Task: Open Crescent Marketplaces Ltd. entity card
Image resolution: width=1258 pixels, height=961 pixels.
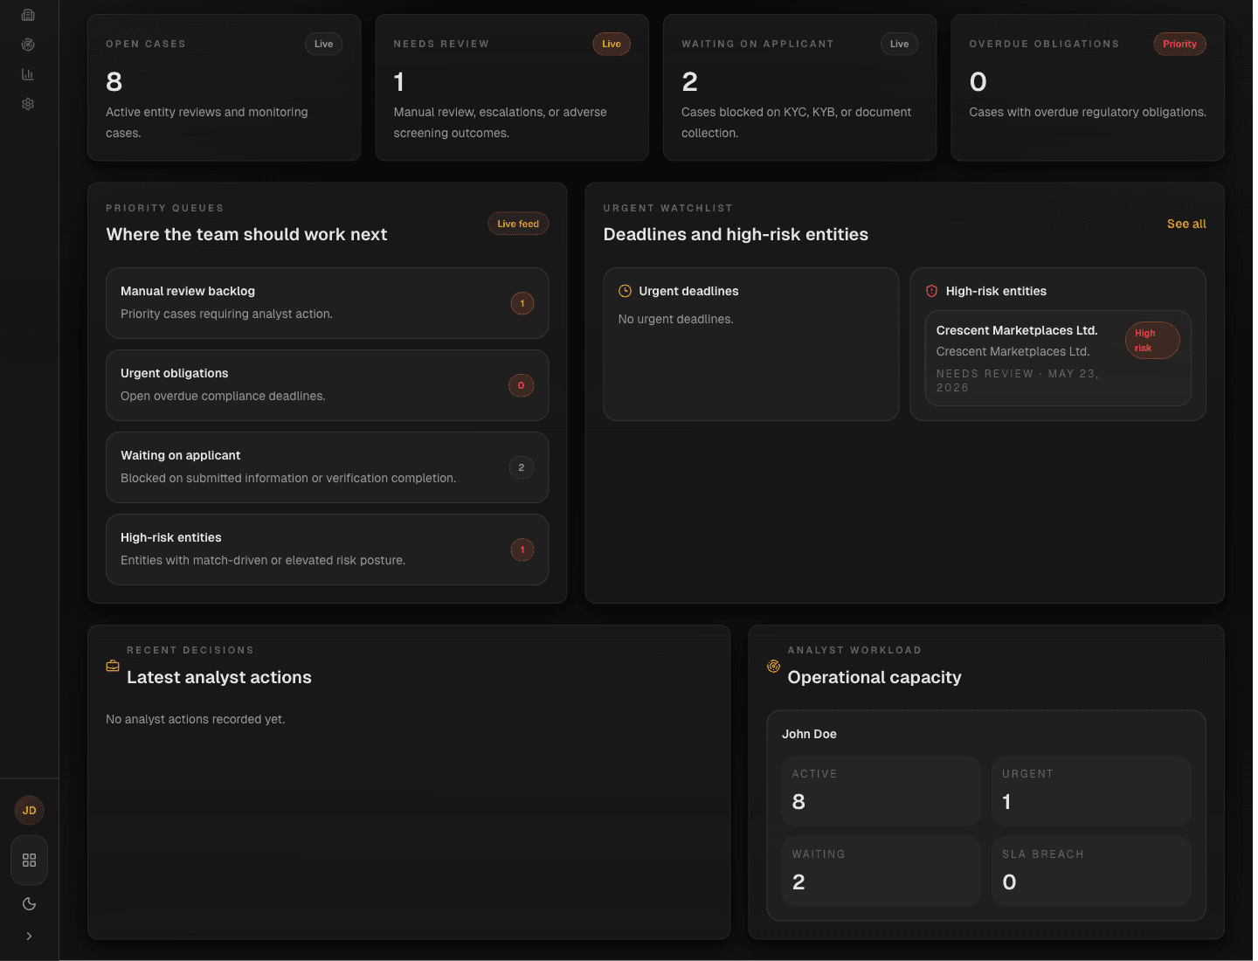Action: point(1058,358)
